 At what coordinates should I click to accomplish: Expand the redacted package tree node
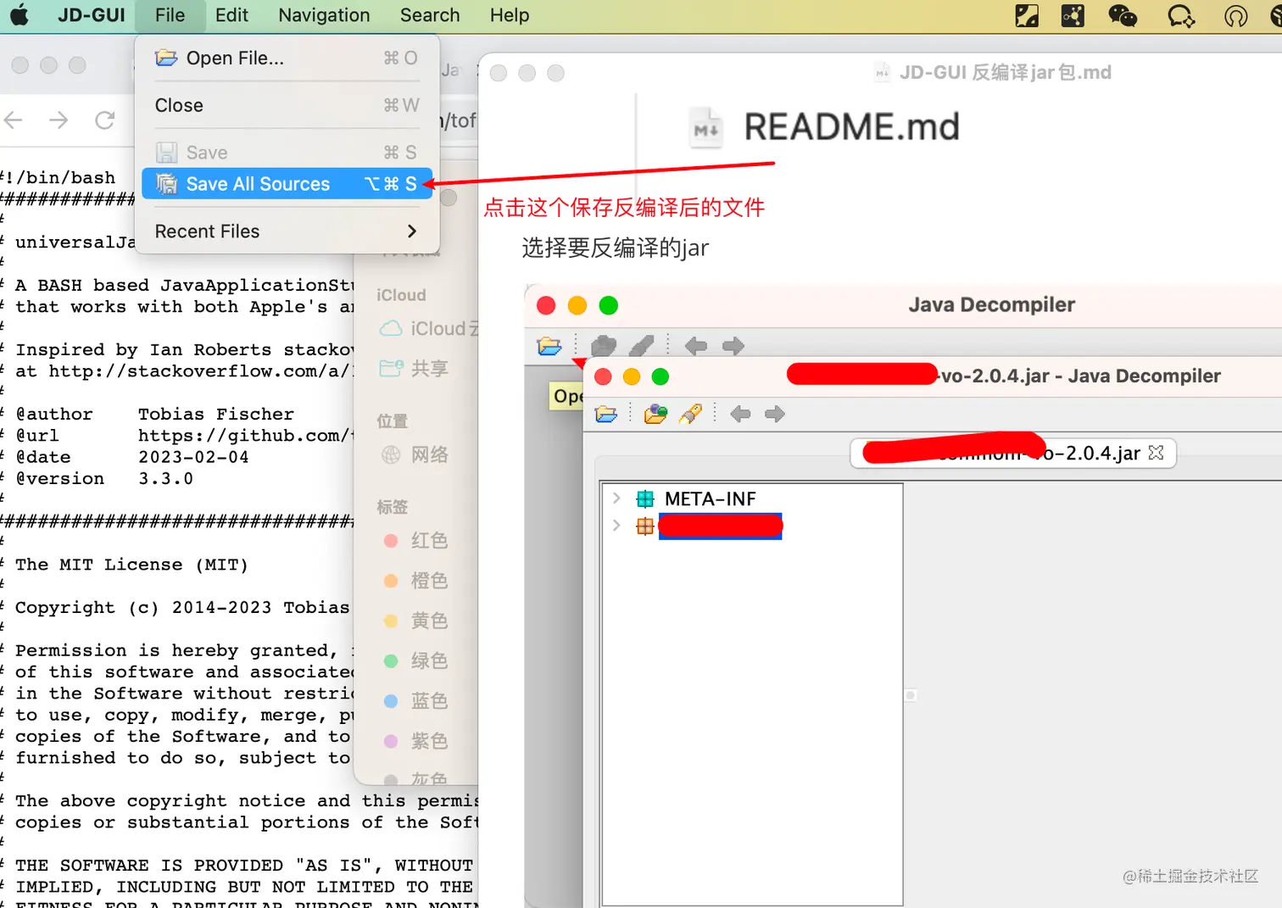616,526
